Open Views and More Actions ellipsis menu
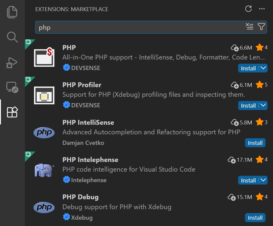Screen dimensions: 273x226 (262, 9)
